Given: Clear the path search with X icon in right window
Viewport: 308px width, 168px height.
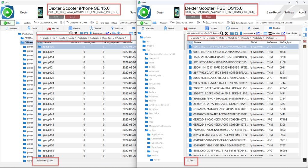Looking at the screenshot, I should [226, 33].
